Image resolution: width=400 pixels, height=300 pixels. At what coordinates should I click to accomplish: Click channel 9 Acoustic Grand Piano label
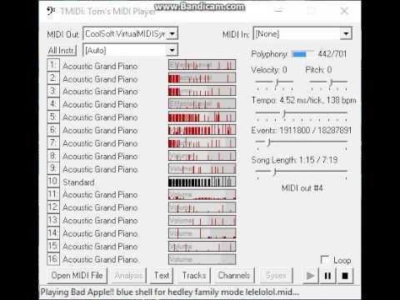pyautogui.click(x=100, y=169)
